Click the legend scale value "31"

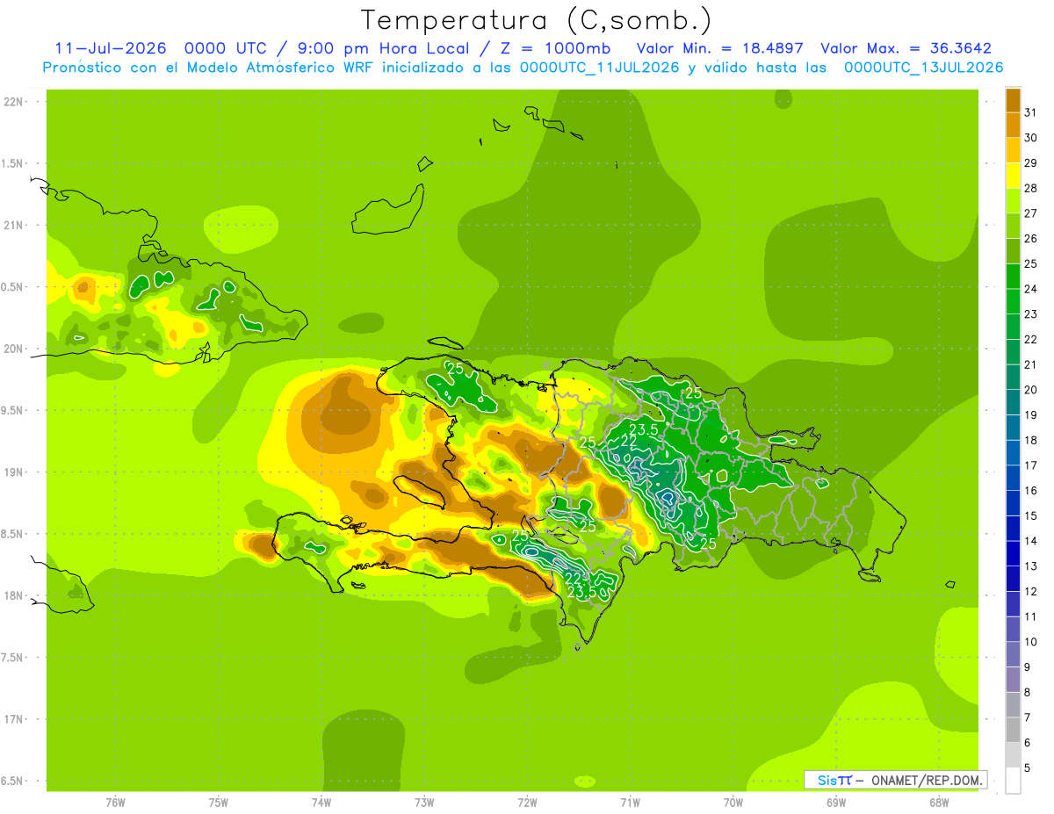click(1031, 112)
